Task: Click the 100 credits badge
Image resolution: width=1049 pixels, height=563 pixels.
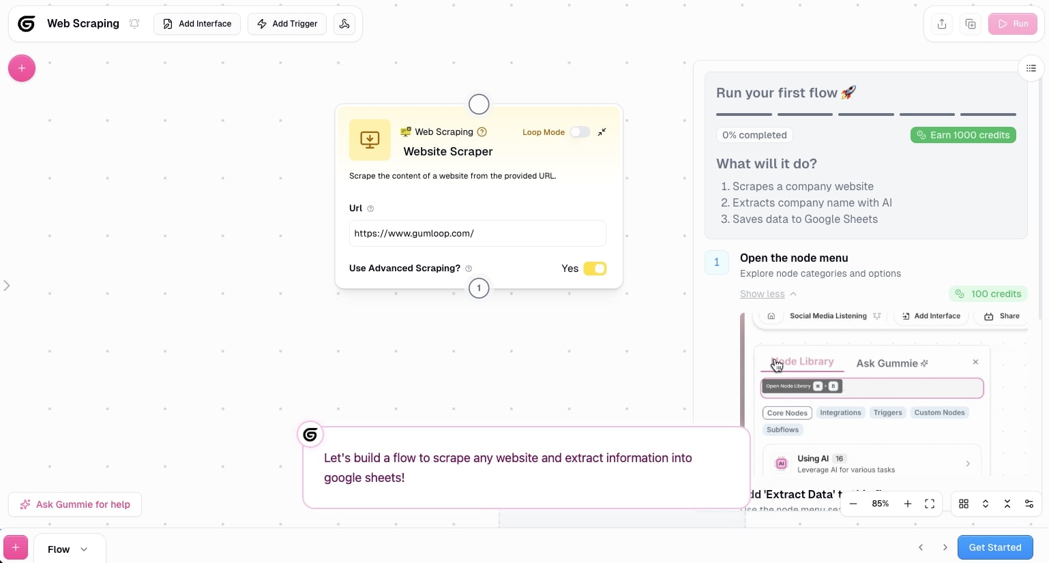Action: click(988, 294)
